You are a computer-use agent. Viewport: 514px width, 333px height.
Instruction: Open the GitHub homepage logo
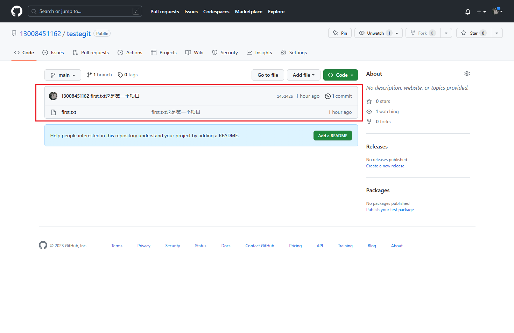tap(17, 11)
